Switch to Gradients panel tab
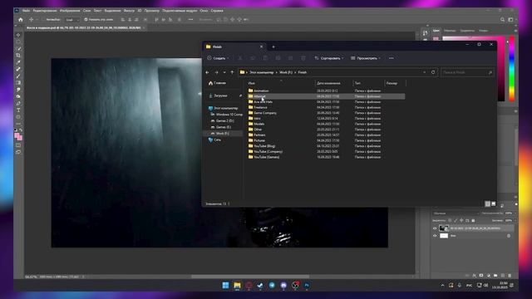 (467, 31)
